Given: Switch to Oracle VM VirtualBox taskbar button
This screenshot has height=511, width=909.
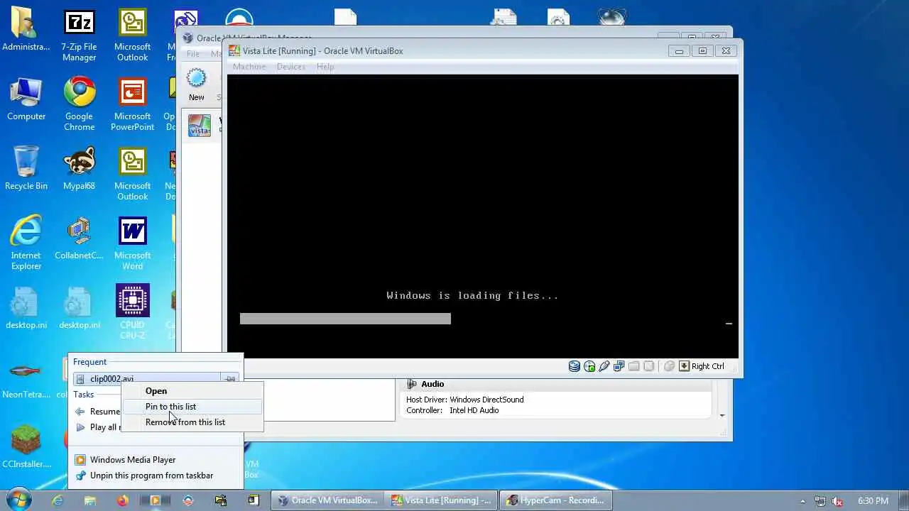Looking at the screenshot, I should click(328, 500).
